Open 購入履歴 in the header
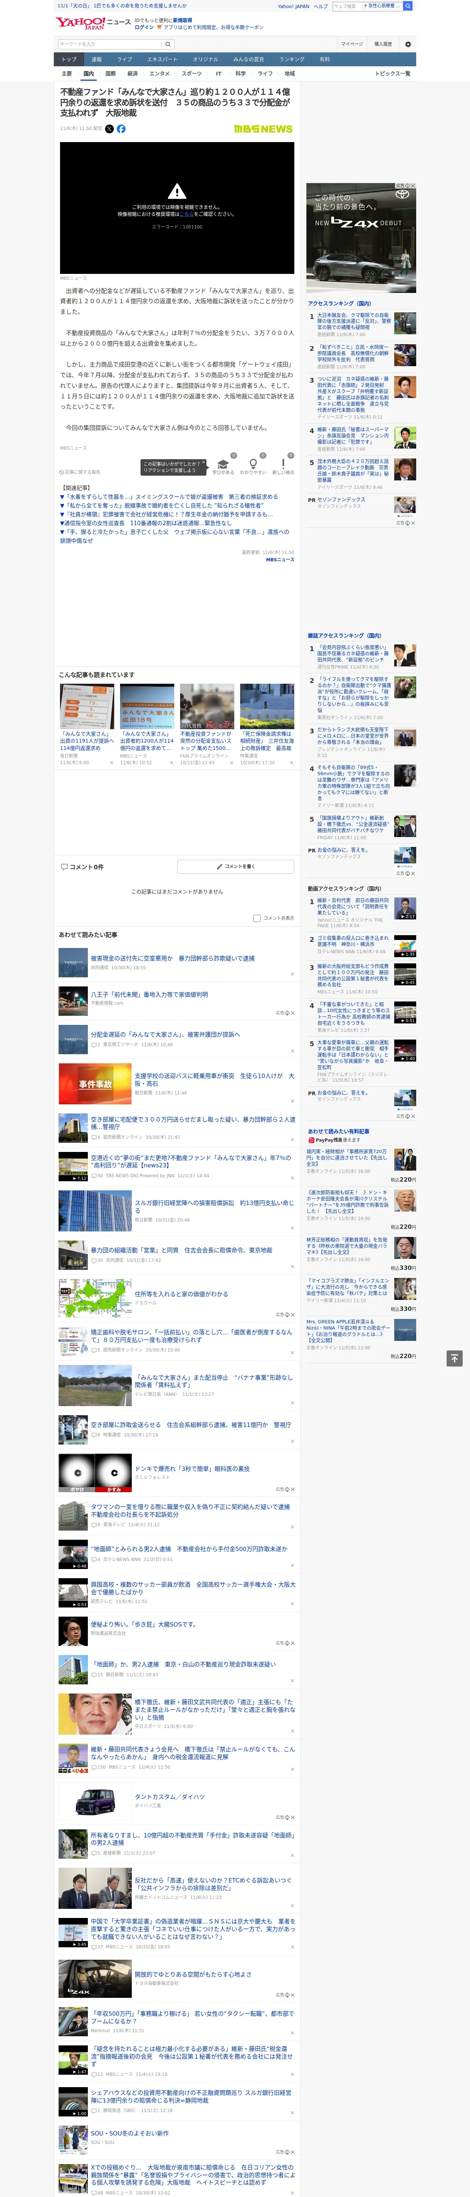Viewport: 470px width, 2197px height. tap(383, 44)
